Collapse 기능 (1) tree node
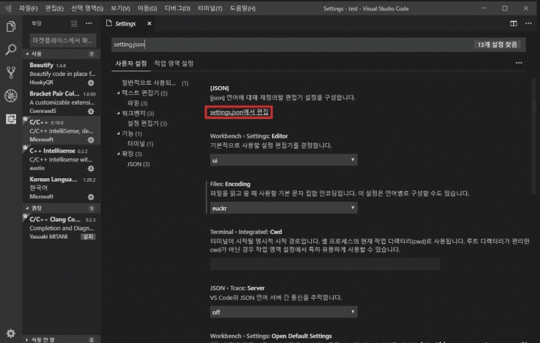540x343 pixels. coord(118,134)
